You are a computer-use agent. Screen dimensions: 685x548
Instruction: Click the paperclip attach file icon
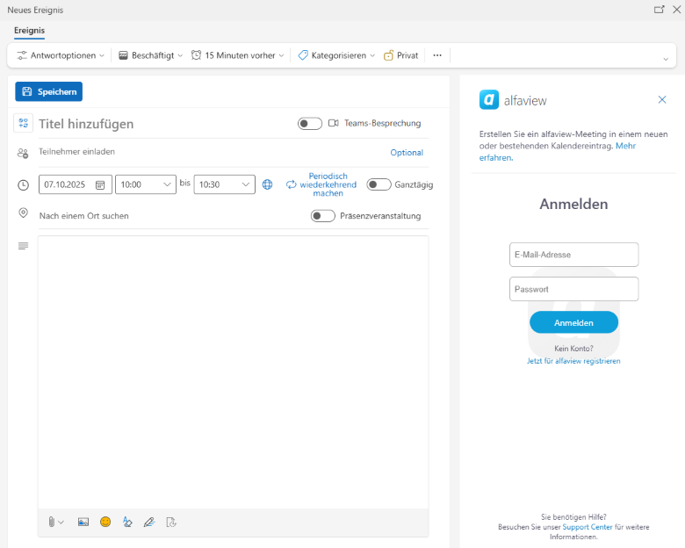pos(52,522)
